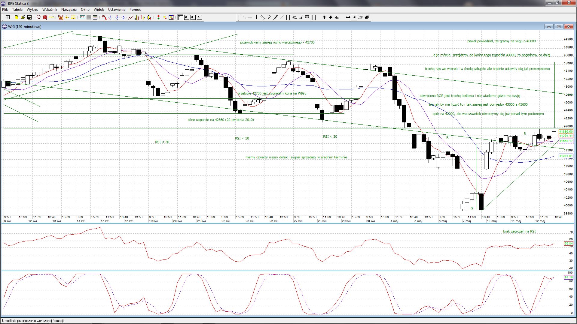Select the magnifier zoom tool
577x324 pixels.
coord(38,17)
